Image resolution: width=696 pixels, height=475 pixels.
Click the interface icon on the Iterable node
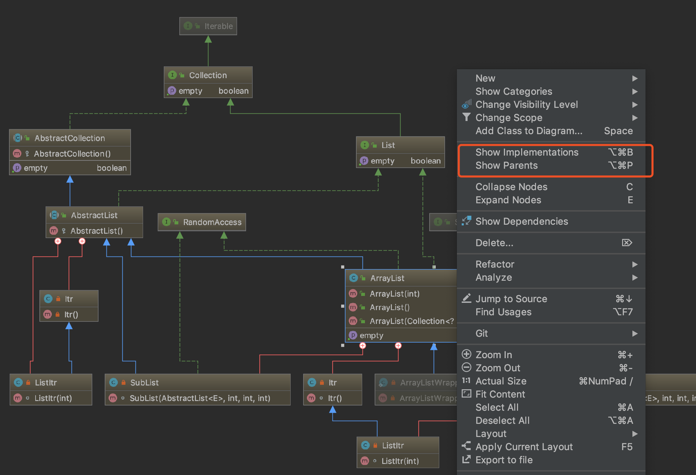click(188, 26)
